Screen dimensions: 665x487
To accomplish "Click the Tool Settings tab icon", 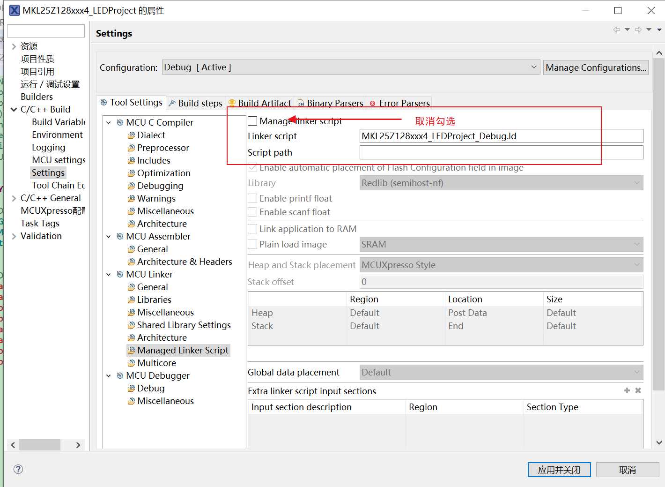I will pyautogui.click(x=104, y=102).
